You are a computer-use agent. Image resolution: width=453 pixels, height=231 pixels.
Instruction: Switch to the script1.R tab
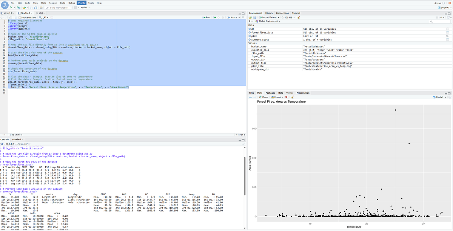tap(8, 13)
